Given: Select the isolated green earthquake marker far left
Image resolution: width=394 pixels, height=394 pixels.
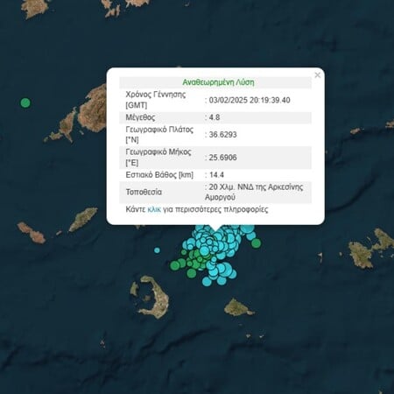Looking at the screenshot, I should (25, 102).
